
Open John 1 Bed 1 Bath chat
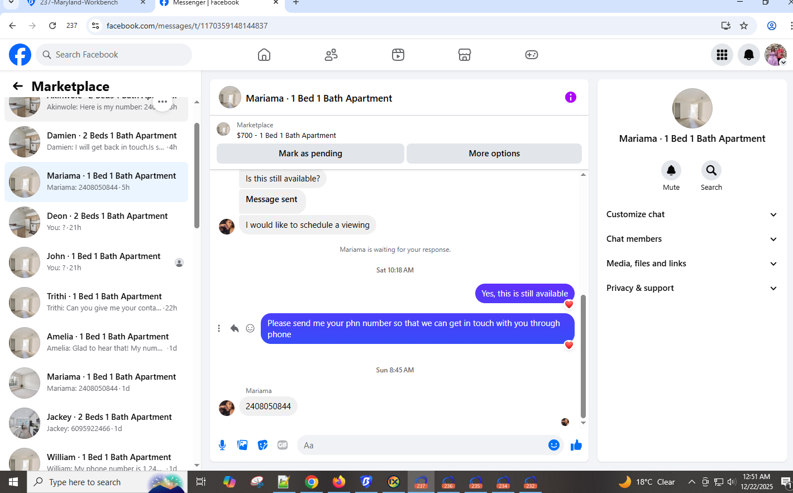(x=96, y=262)
